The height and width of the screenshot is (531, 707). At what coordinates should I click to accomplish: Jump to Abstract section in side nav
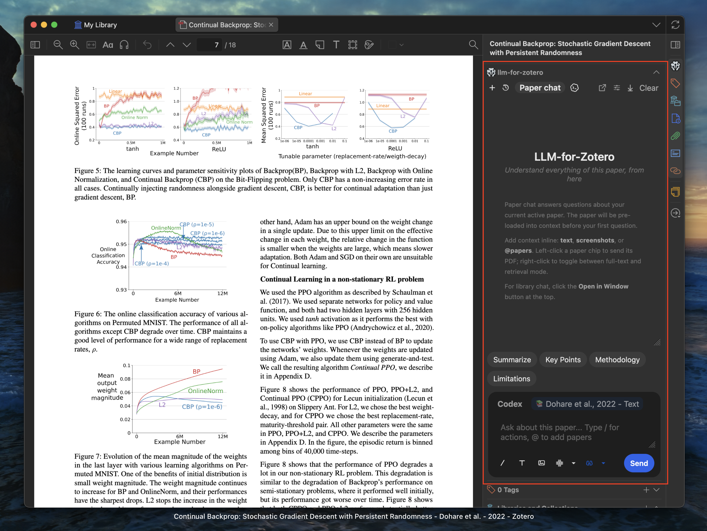(675, 153)
